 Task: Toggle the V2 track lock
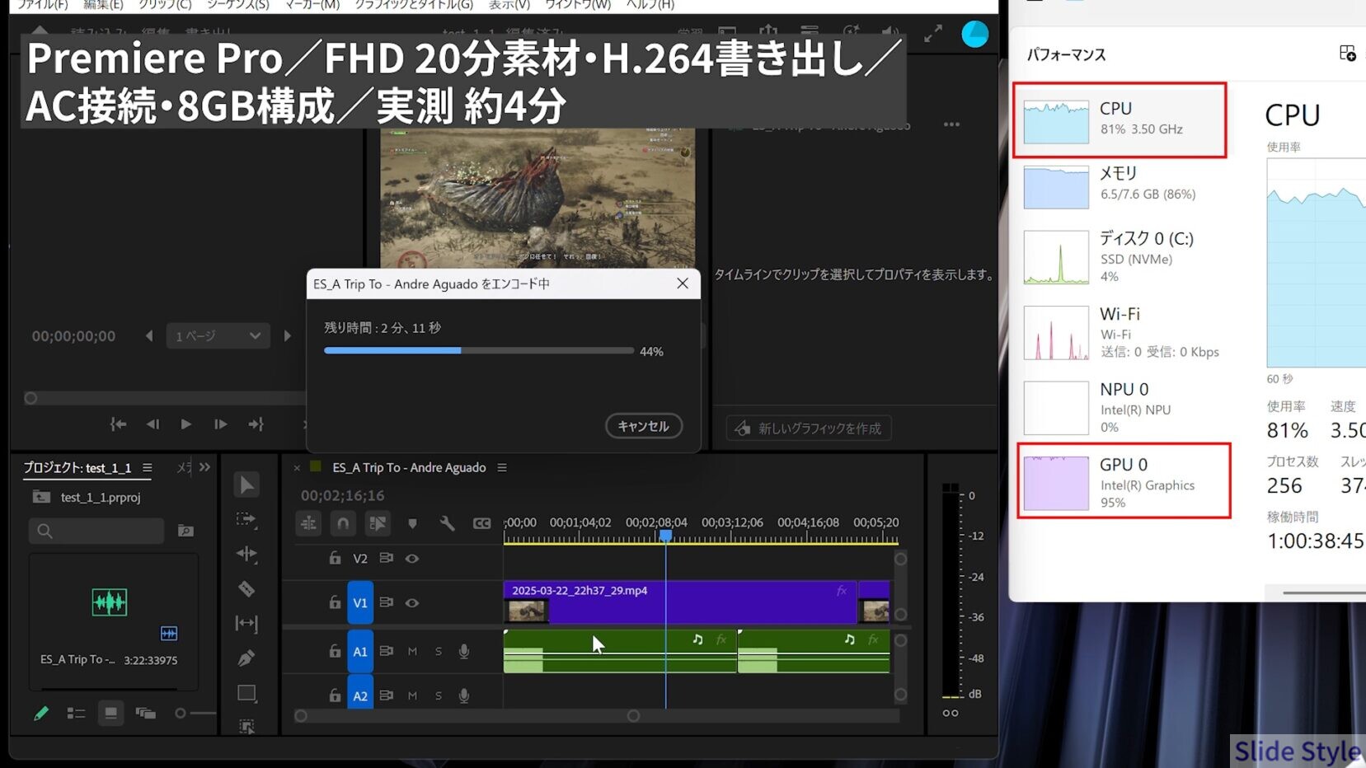[335, 558]
